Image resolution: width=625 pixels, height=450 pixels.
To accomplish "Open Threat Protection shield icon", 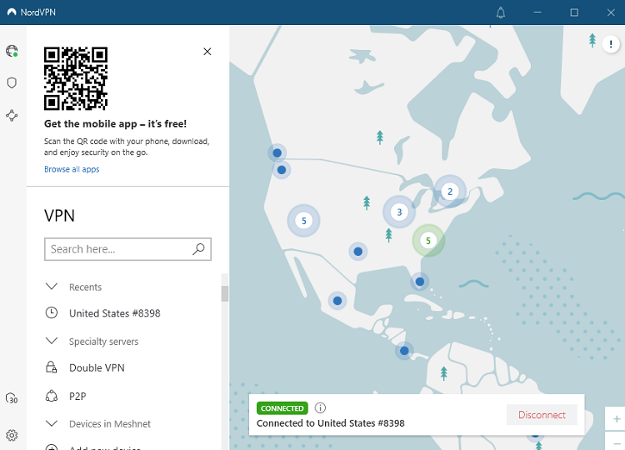I will tap(12, 82).
